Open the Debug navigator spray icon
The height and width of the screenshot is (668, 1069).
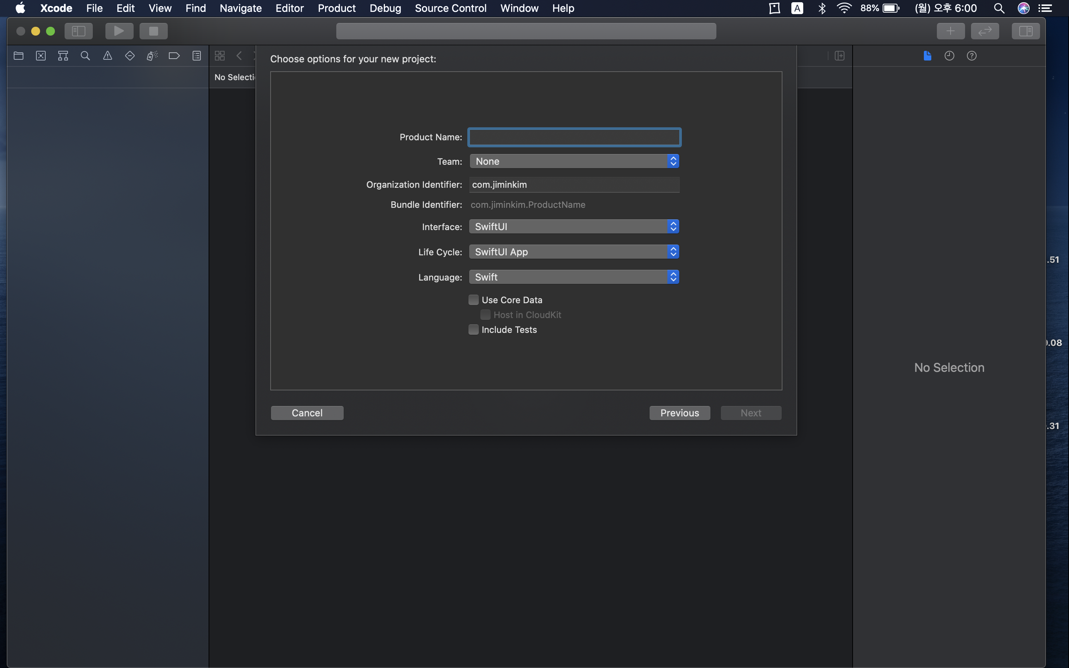click(x=152, y=56)
